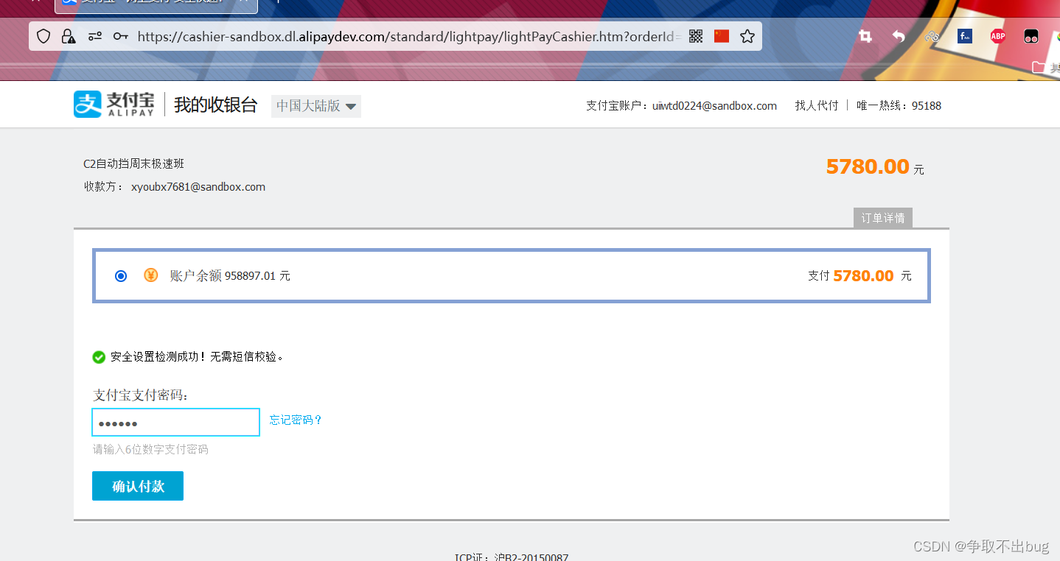Click the 找人代付 link
1060x561 pixels.
817,105
